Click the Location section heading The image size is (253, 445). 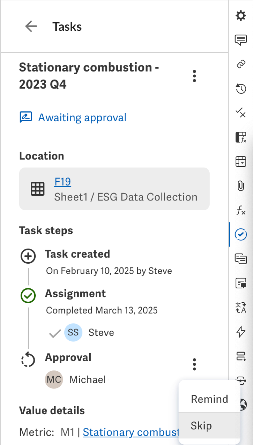coord(42,156)
